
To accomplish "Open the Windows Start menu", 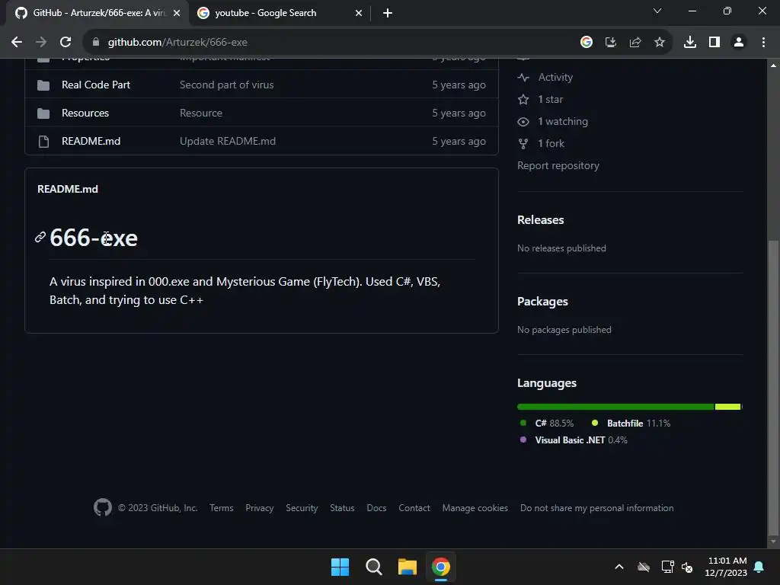I will click(x=340, y=567).
